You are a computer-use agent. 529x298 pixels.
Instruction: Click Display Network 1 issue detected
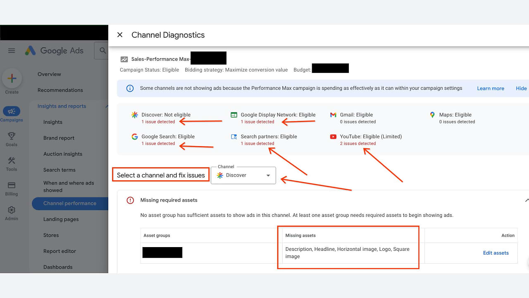point(257,122)
